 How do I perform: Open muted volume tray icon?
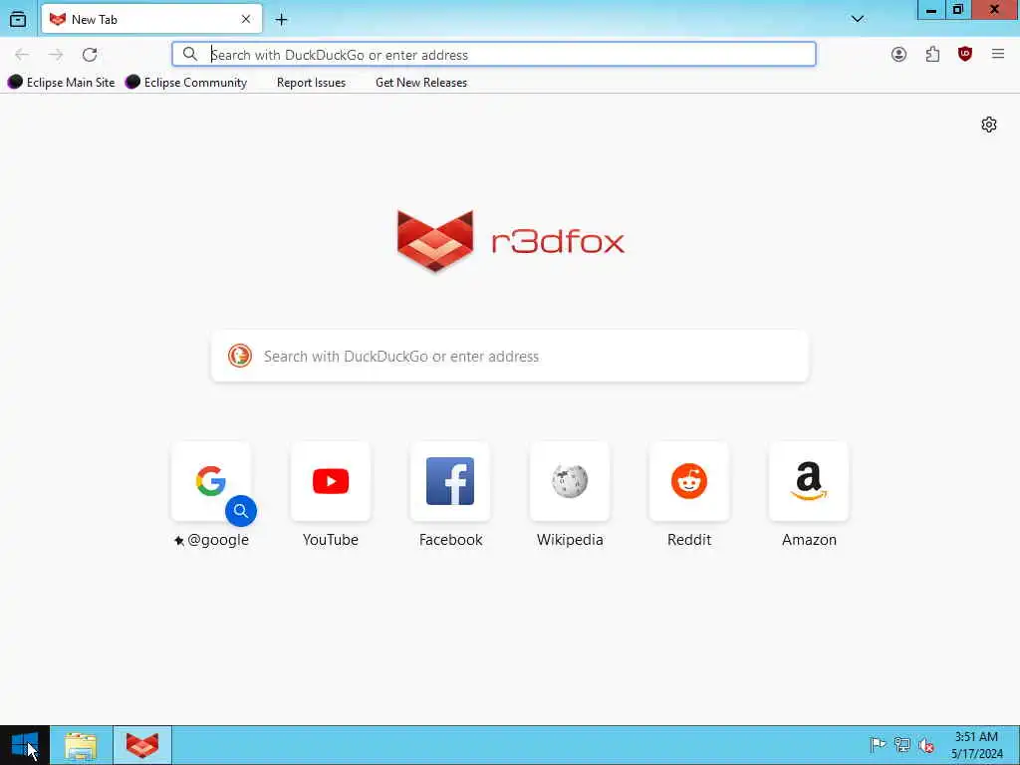926,744
